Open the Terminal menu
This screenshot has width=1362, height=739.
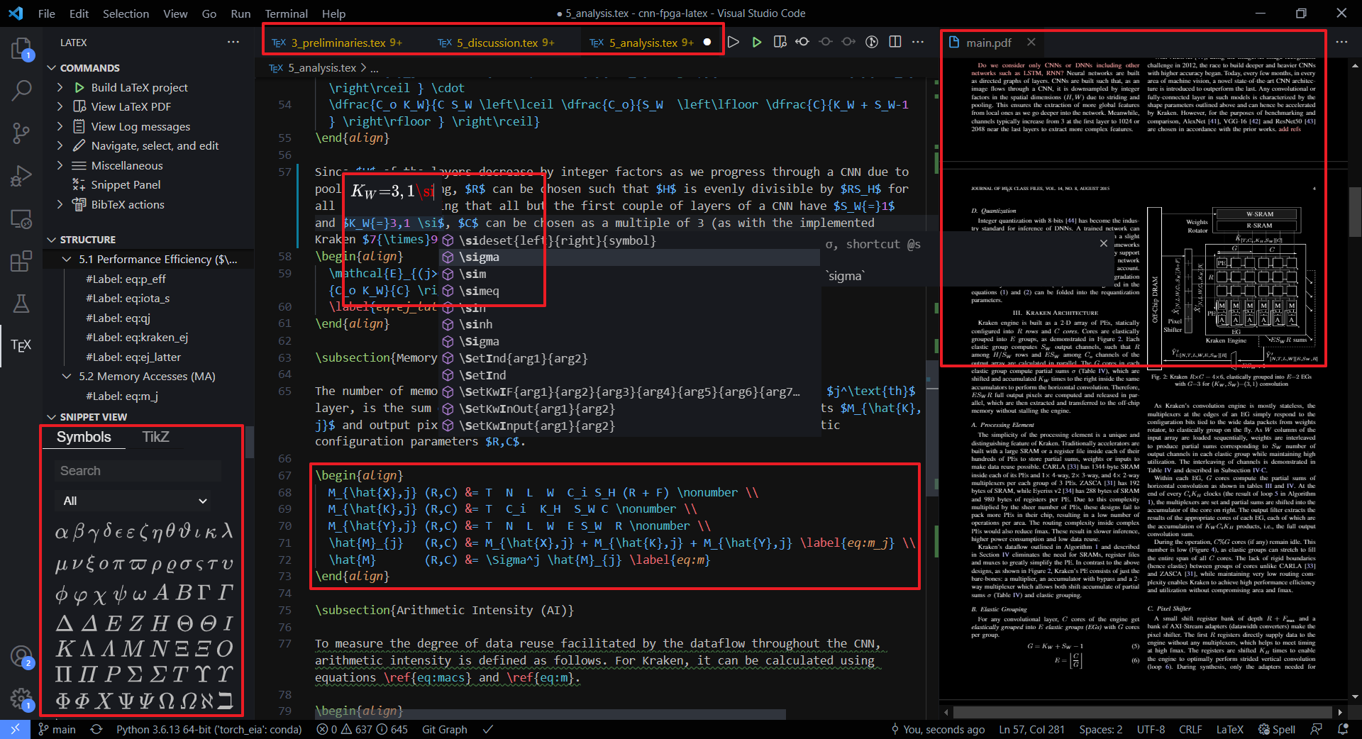(x=286, y=13)
